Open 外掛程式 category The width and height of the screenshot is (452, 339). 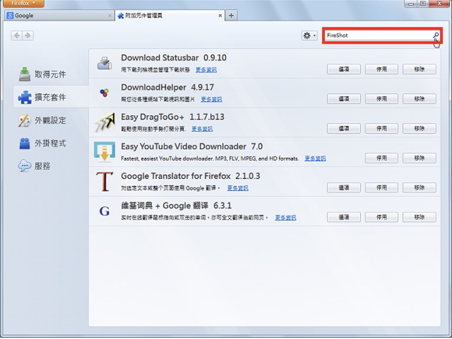pyautogui.click(x=51, y=143)
